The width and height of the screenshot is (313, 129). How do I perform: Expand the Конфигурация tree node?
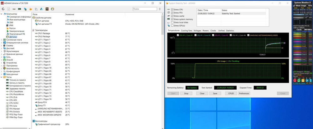pyautogui.click(x=1, y=71)
